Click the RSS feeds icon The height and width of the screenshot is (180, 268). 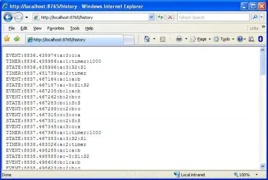pyautogui.click(x=162, y=39)
